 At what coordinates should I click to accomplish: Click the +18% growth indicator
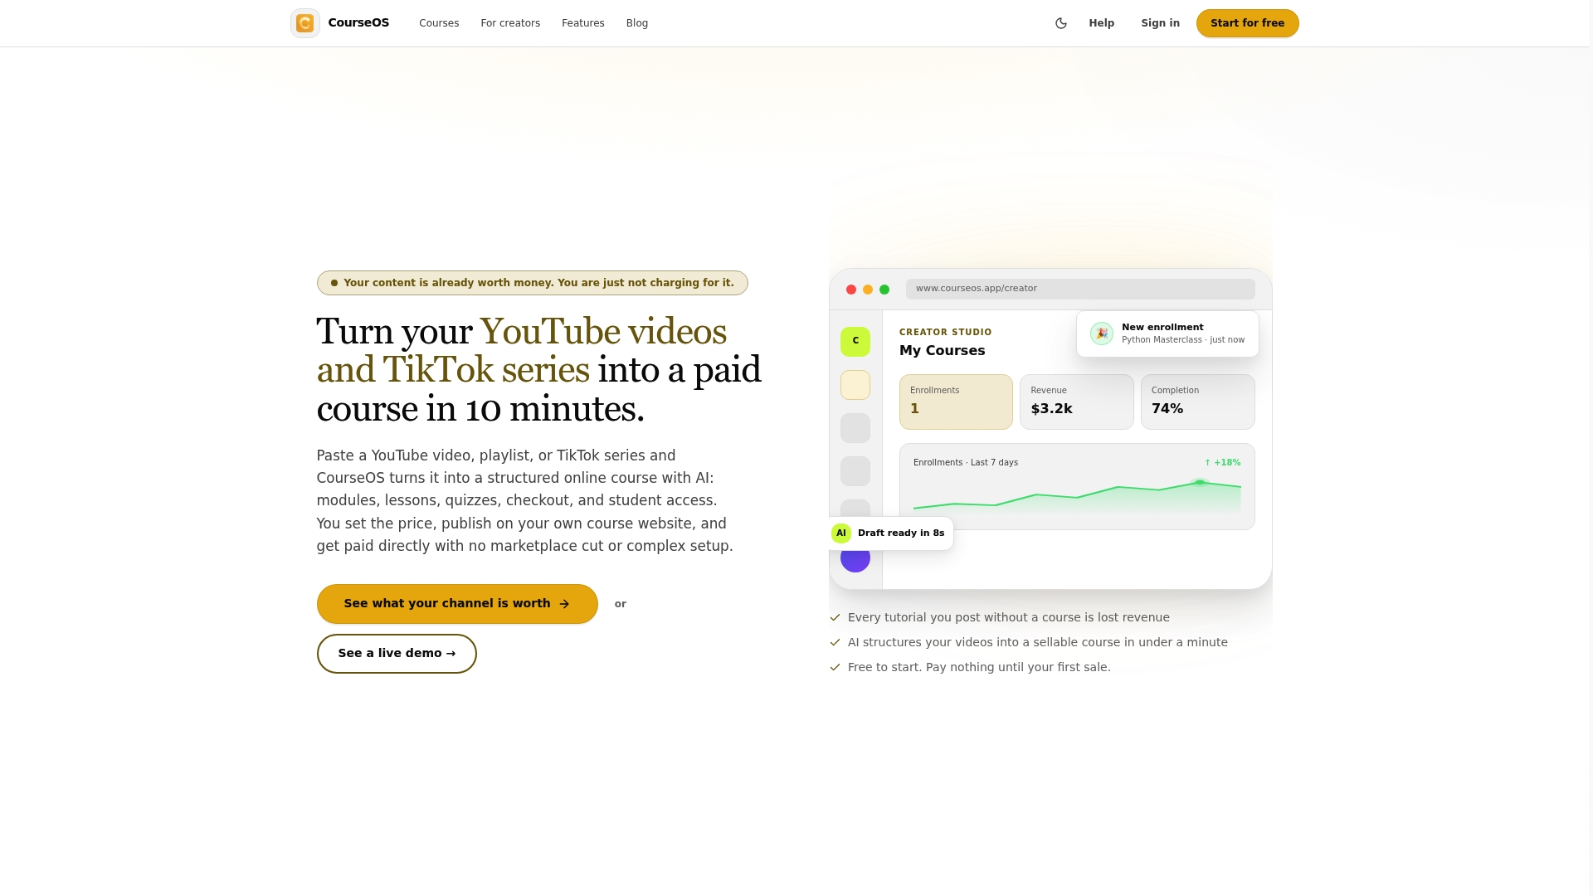click(x=1223, y=463)
